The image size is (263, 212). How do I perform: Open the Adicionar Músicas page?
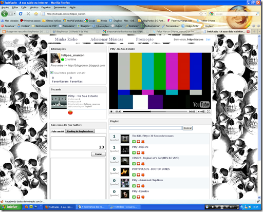[106, 39]
